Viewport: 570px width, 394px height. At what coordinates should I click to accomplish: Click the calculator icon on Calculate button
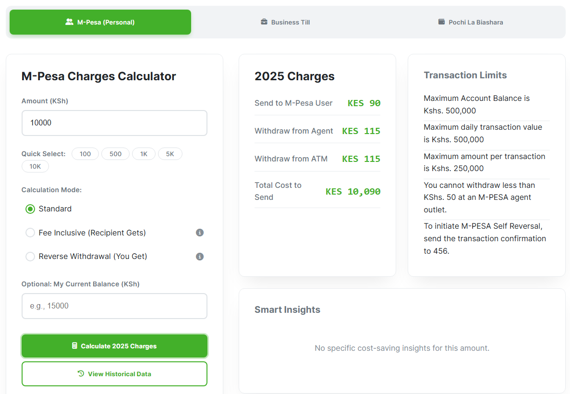tap(74, 345)
